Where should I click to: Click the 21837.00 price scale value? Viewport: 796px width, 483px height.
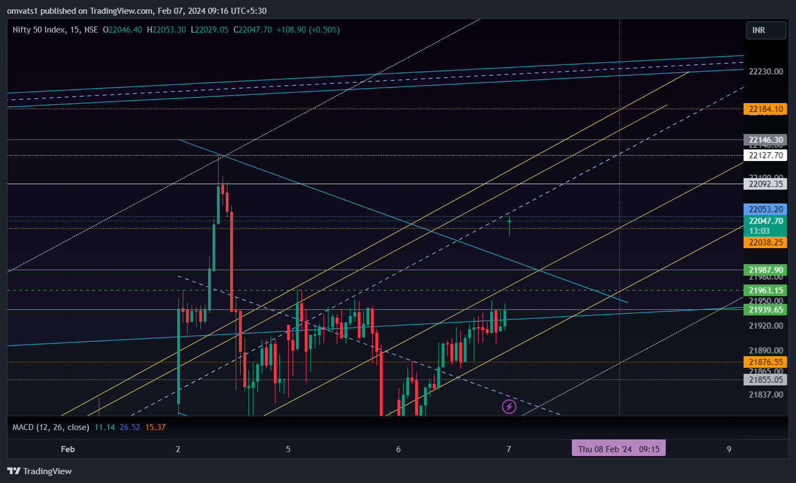point(766,395)
